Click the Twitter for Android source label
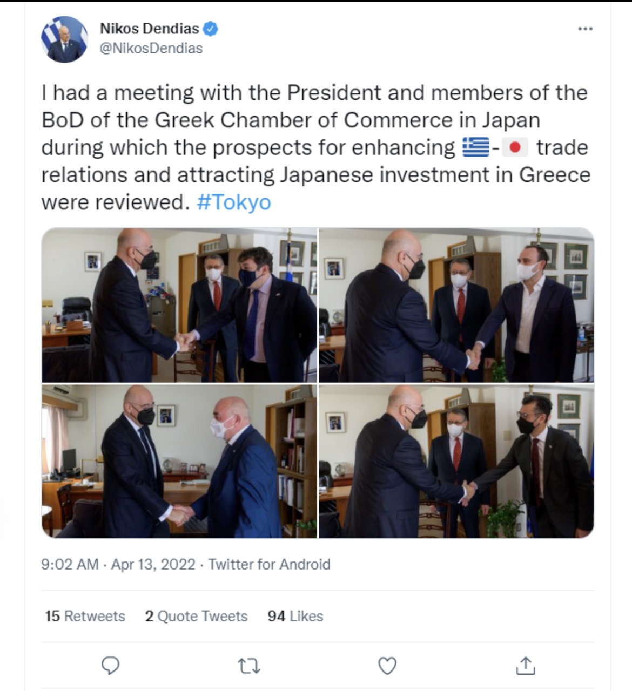632x691 pixels. tap(269, 564)
